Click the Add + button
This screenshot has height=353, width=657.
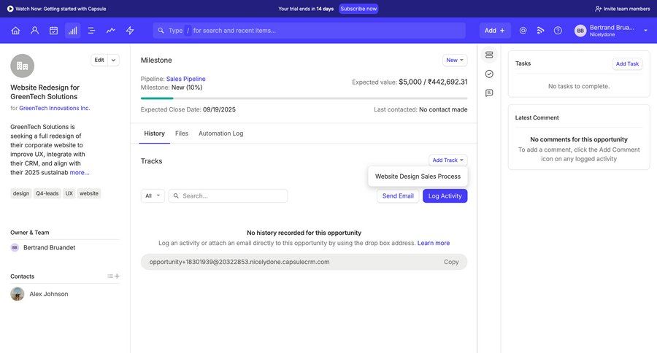(x=495, y=31)
